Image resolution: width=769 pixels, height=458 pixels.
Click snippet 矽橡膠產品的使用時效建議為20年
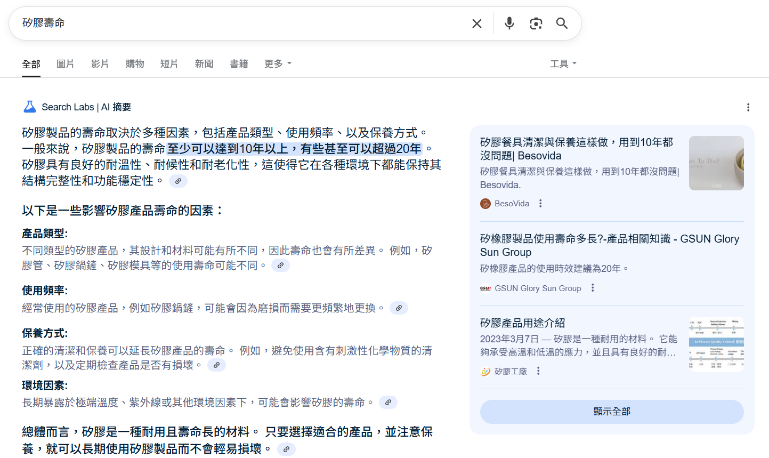click(554, 268)
